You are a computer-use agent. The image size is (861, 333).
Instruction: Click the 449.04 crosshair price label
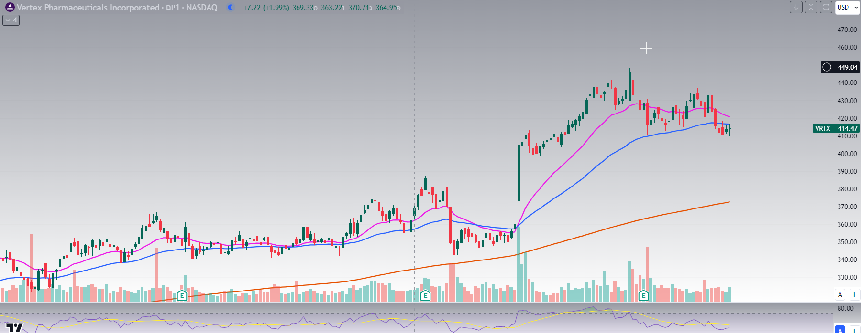[x=847, y=67]
